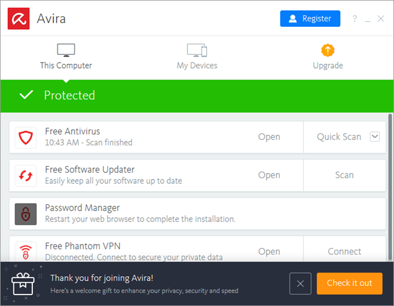
Task: Click 'Disconnected. Connect to secure' text
Action: point(134,257)
